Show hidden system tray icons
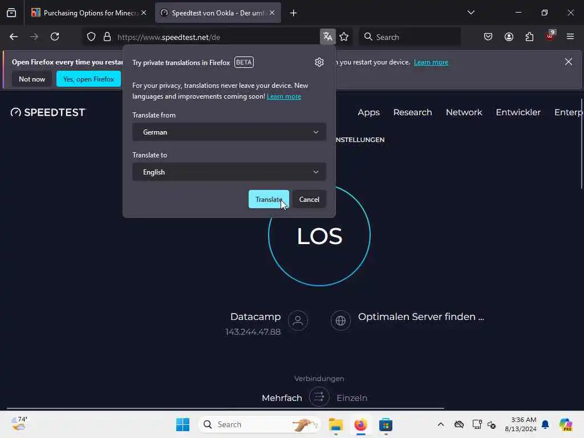Viewport: 584px width, 438px height. click(441, 424)
